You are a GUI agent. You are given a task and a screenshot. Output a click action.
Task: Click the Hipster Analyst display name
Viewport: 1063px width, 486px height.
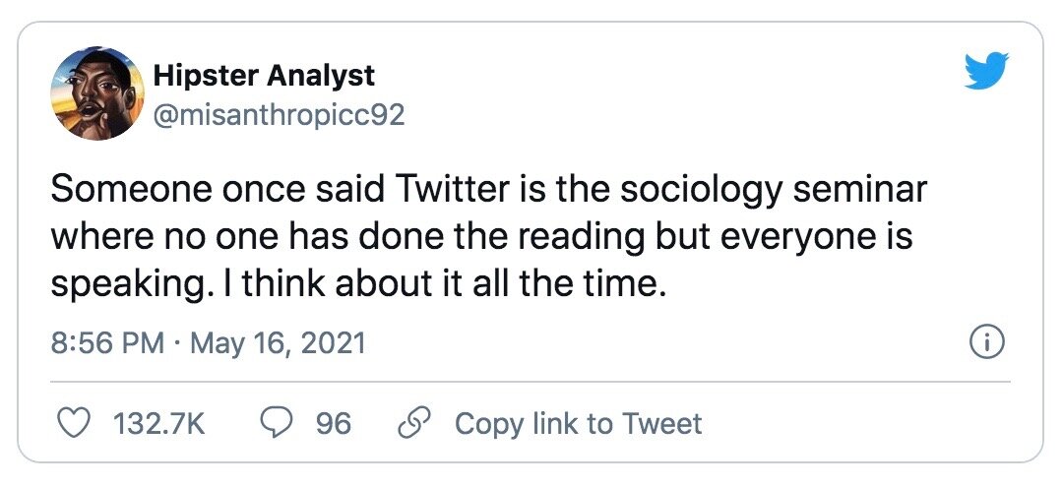(264, 75)
